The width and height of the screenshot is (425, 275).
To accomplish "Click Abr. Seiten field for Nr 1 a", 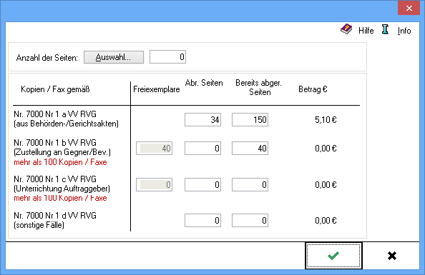I will click(x=202, y=119).
